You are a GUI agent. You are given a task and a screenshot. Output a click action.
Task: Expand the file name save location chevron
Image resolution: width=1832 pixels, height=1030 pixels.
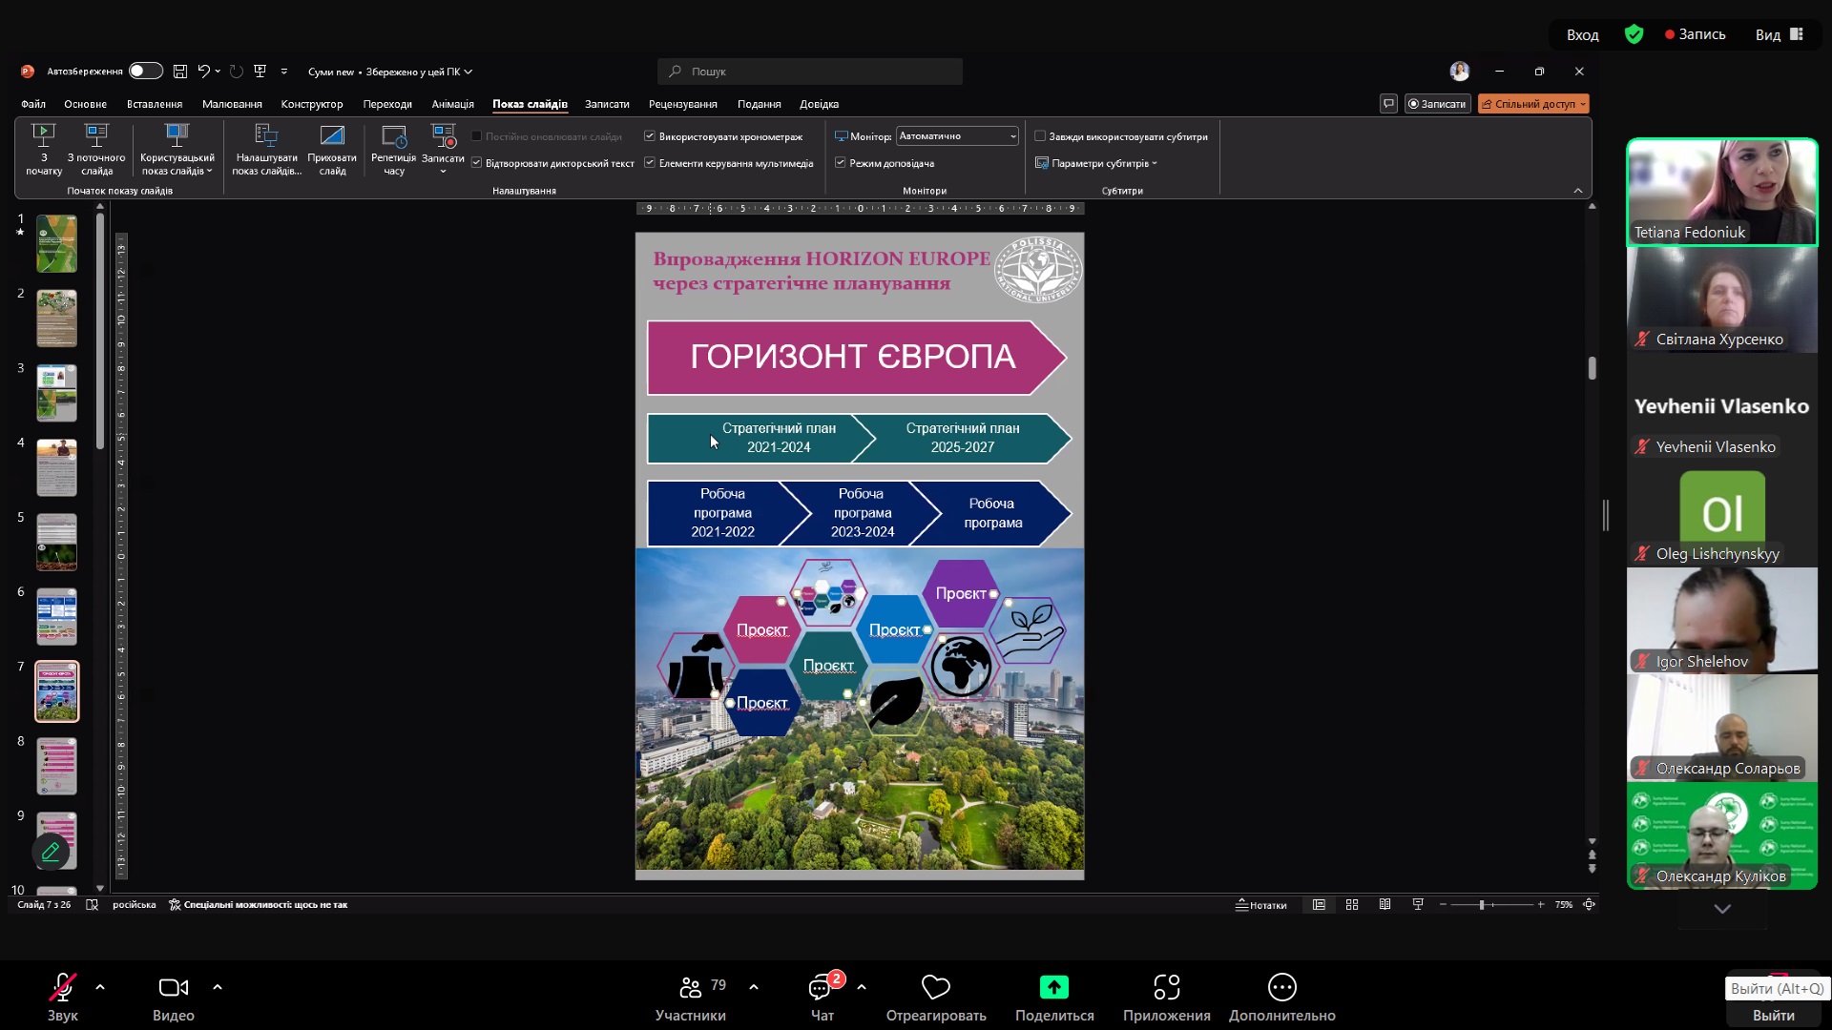point(468,72)
